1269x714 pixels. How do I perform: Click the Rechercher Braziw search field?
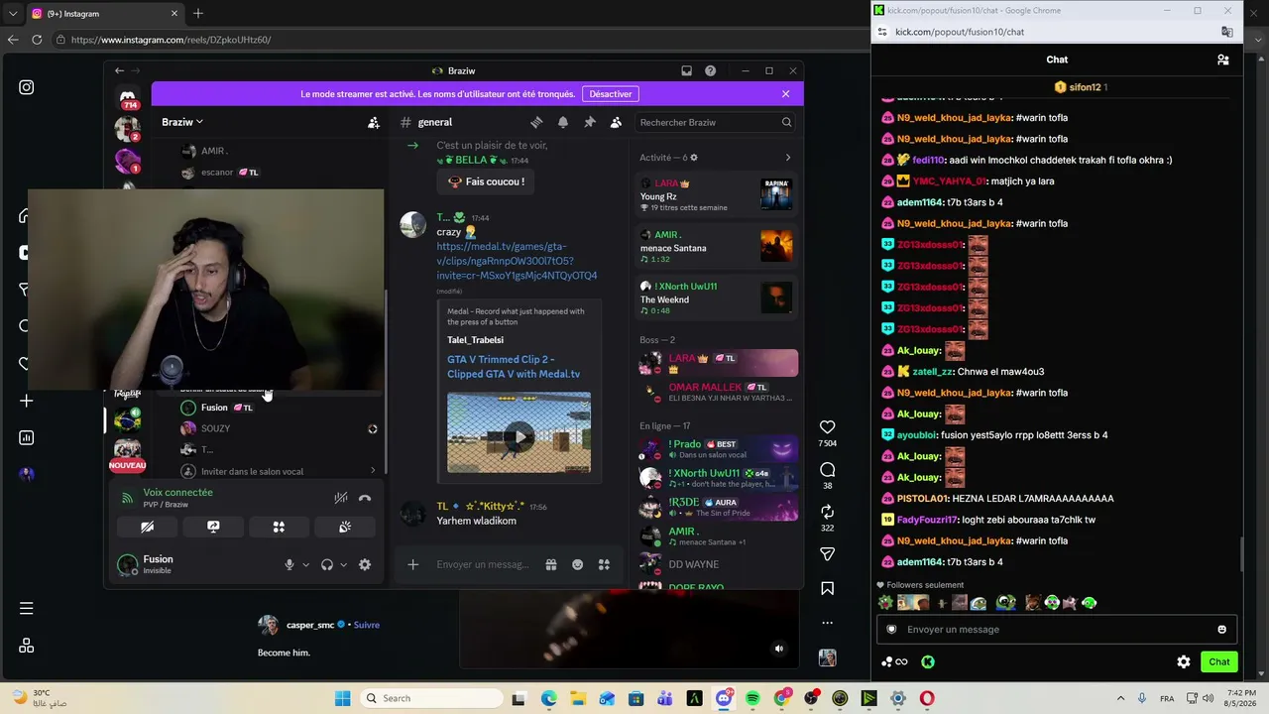[x=715, y=122]
